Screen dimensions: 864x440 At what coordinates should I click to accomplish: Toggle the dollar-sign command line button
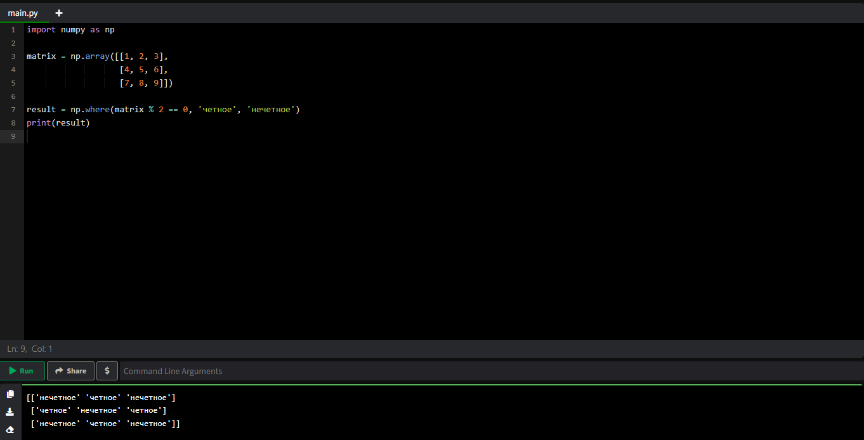pyautogui.click(x=107, y=371)
